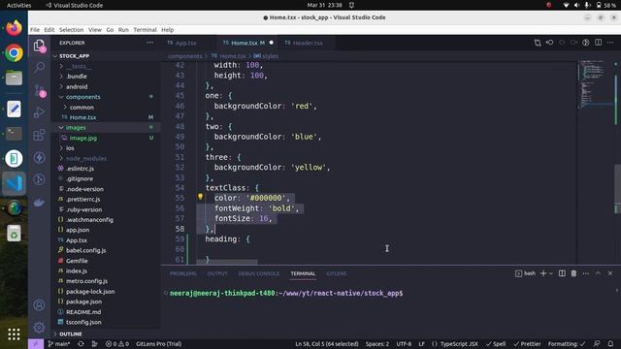
Task: Open editor More Actions ellipsis
Action: [610, 43]
